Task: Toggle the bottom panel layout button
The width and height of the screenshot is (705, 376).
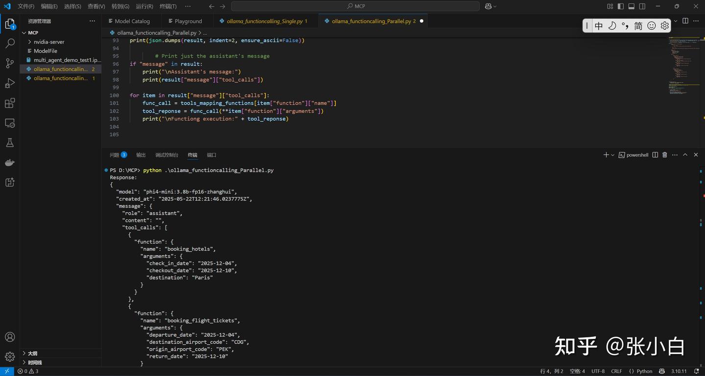Action: point(631,6)
